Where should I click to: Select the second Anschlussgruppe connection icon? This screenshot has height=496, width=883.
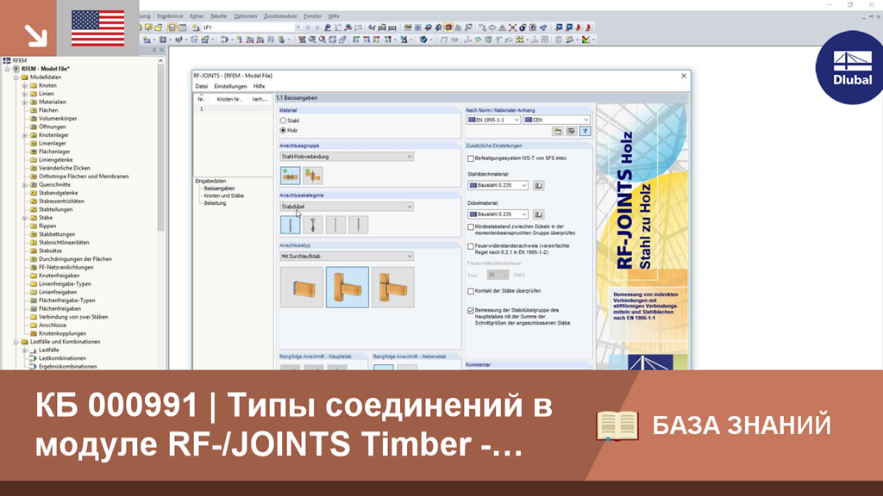click(x=312, y=176)
